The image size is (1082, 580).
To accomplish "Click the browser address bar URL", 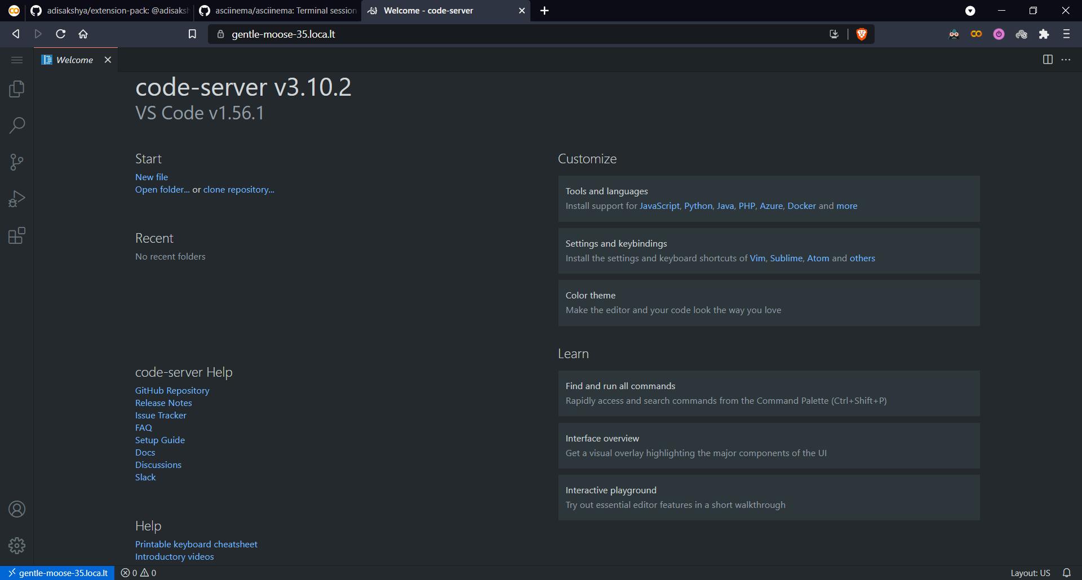I will point(283,34).
